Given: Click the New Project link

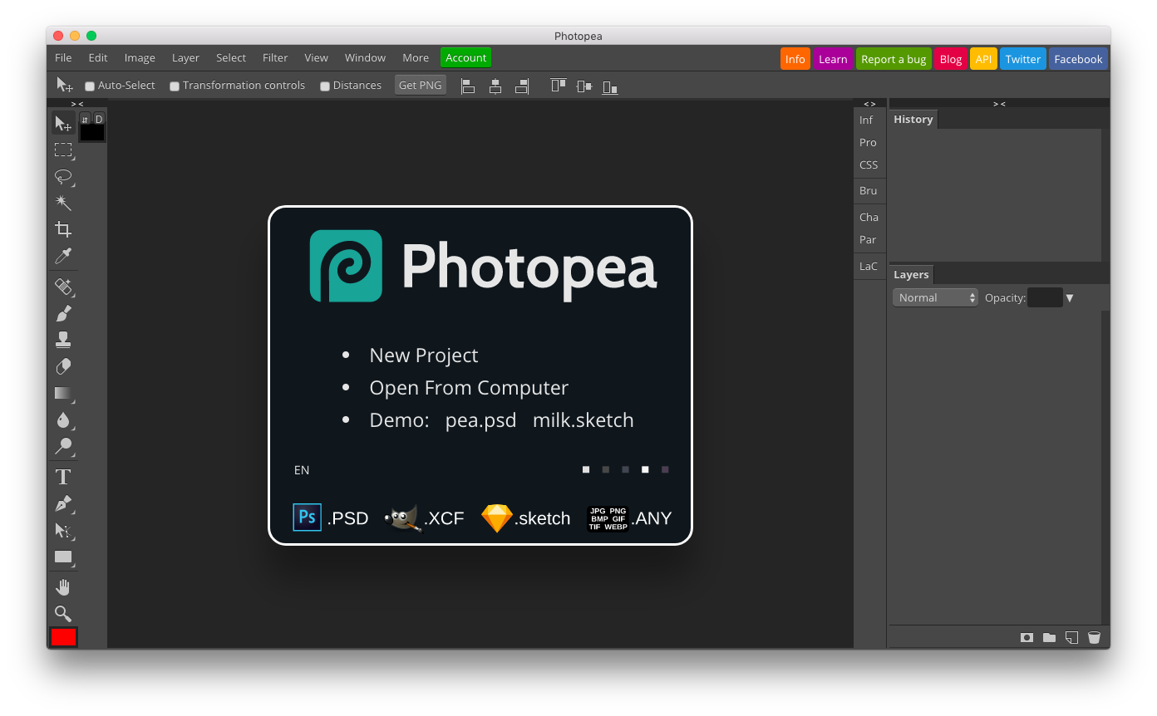Looking at the screenshot, I should (423, 355).
